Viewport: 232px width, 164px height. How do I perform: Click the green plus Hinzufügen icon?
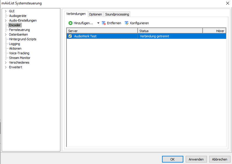71,23
